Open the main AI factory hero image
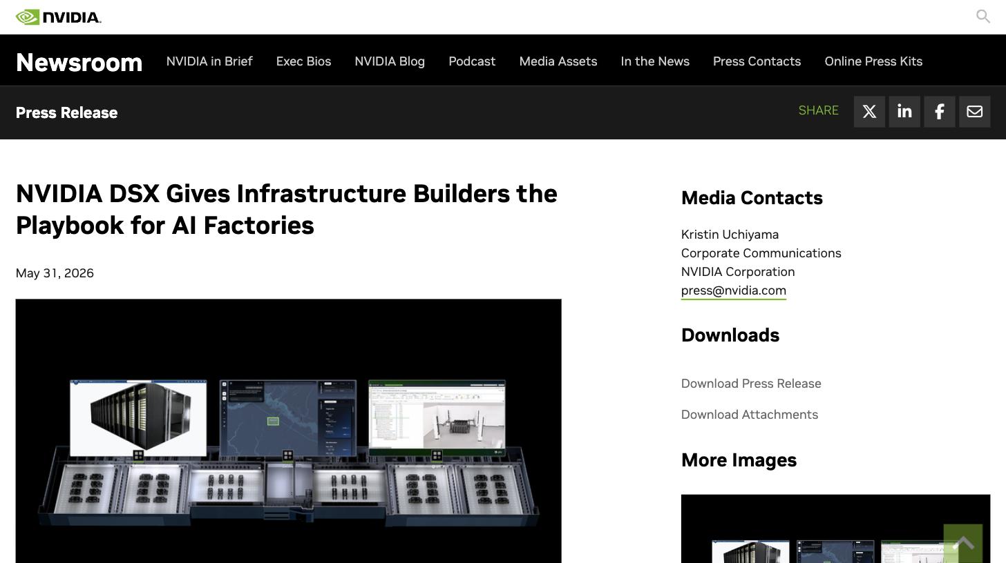This screenshot has height=563, width=1006. (289, 431)
